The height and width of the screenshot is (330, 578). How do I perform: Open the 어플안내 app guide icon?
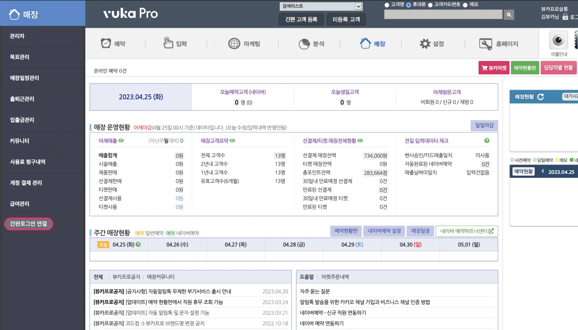tap(558, 41)
